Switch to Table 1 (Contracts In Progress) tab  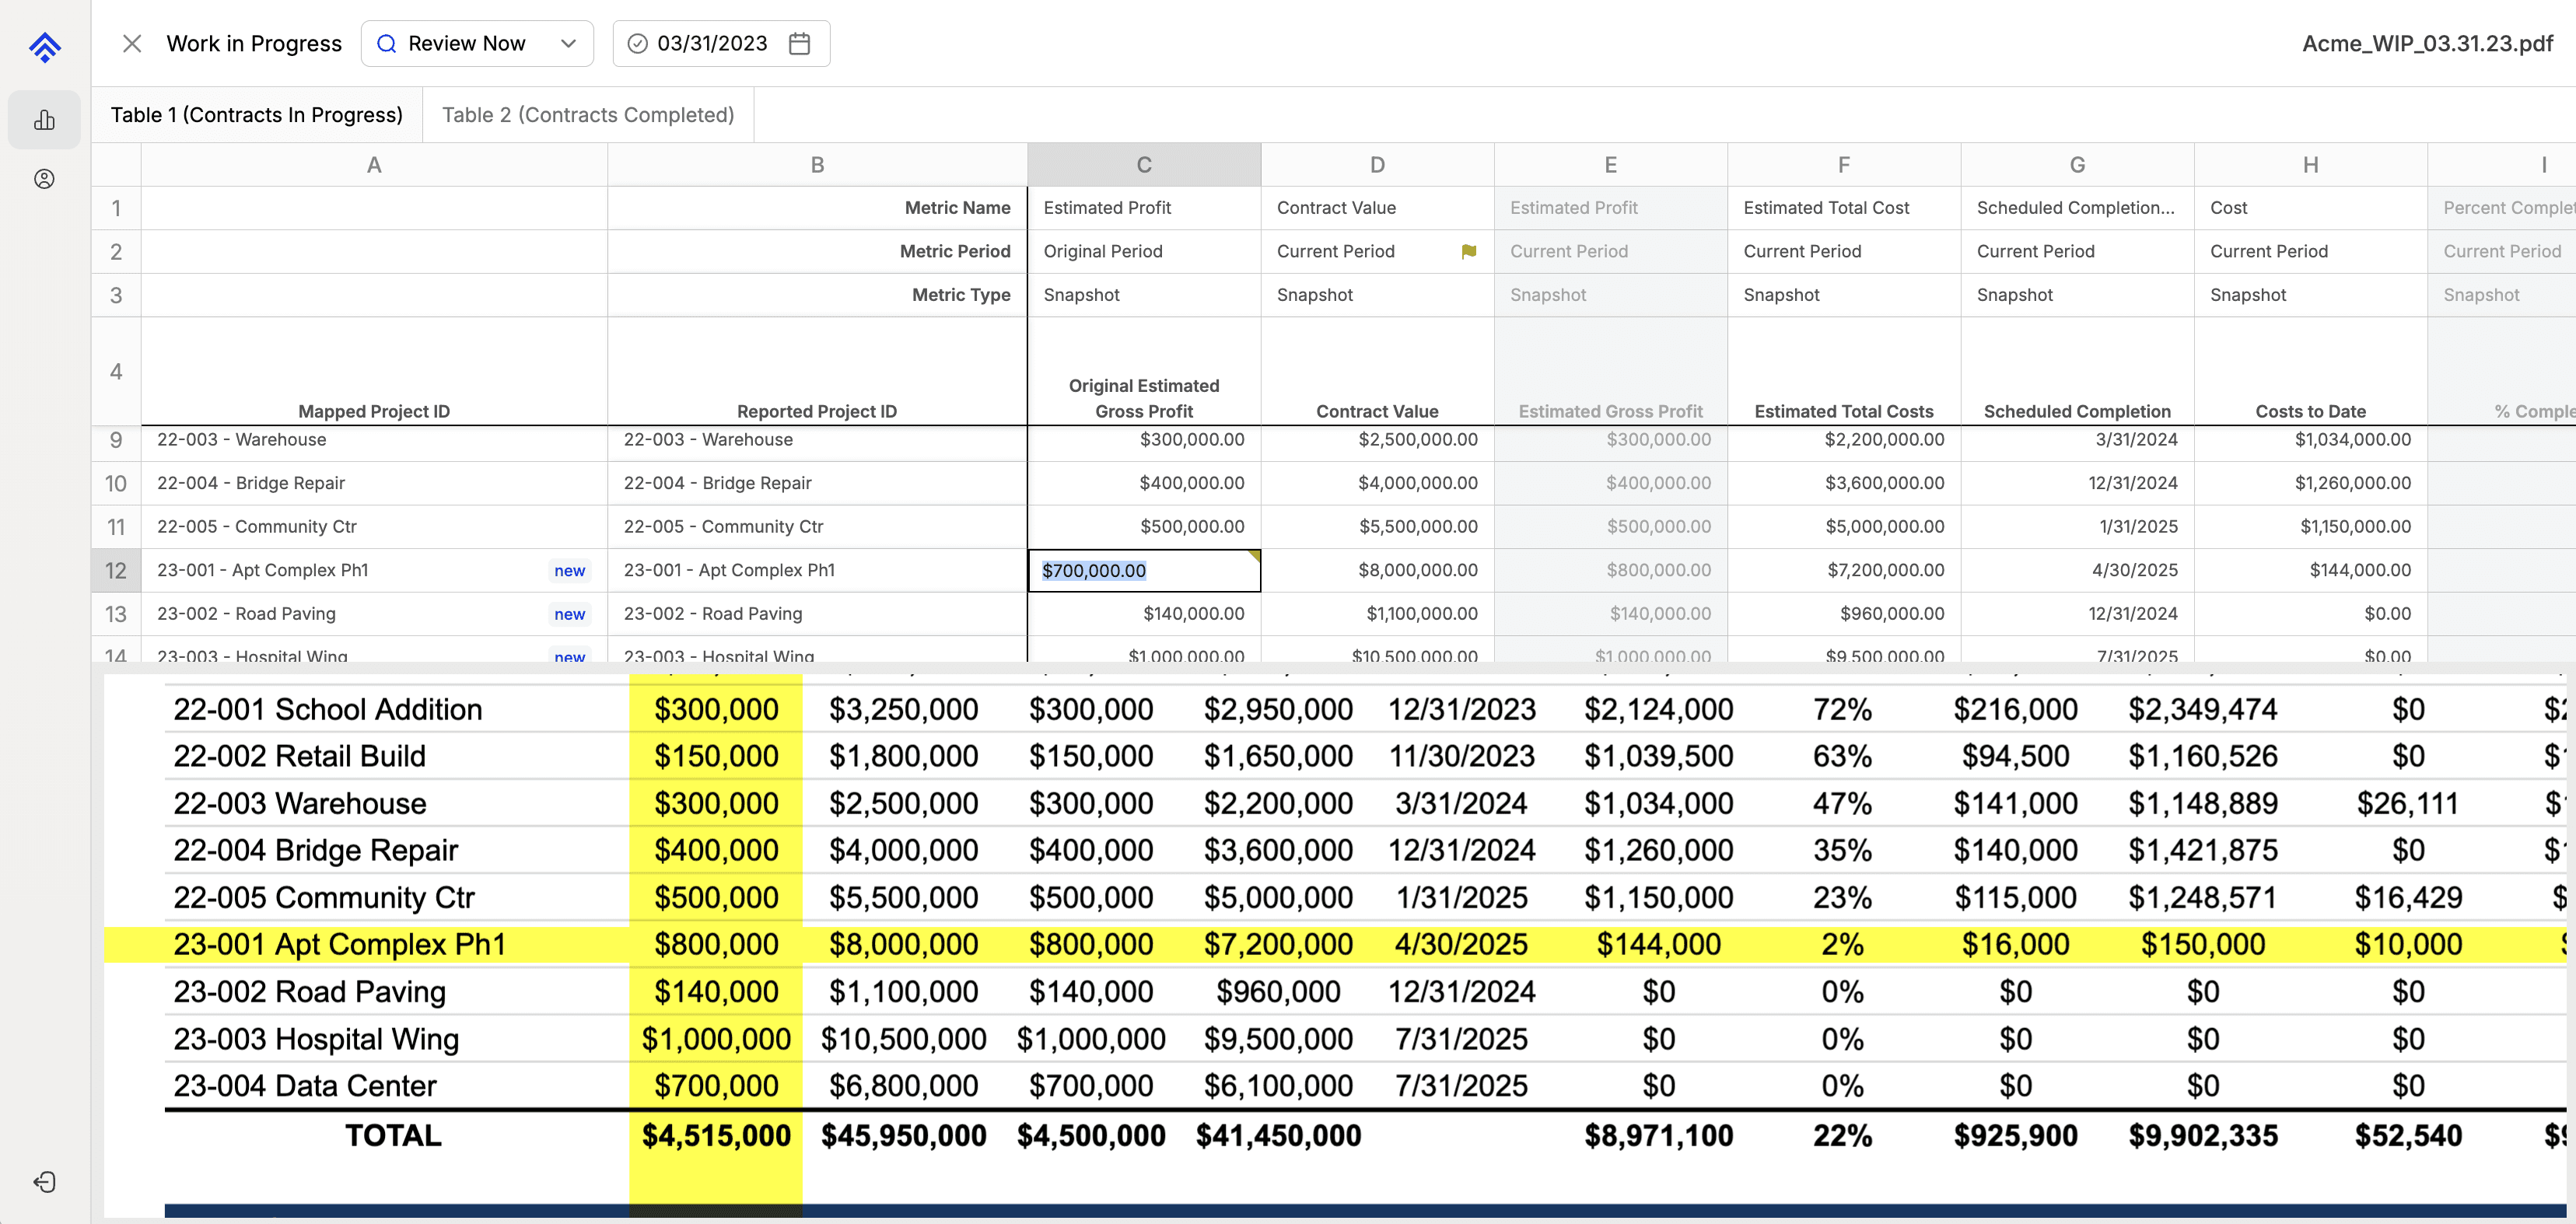(257, 115)
